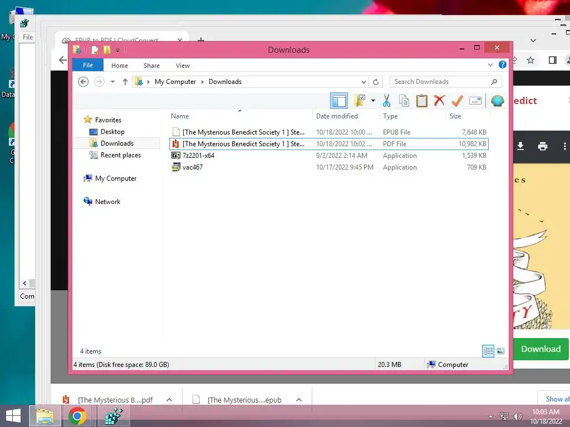Switch to the Share ribbon tab

coord(151,66)
